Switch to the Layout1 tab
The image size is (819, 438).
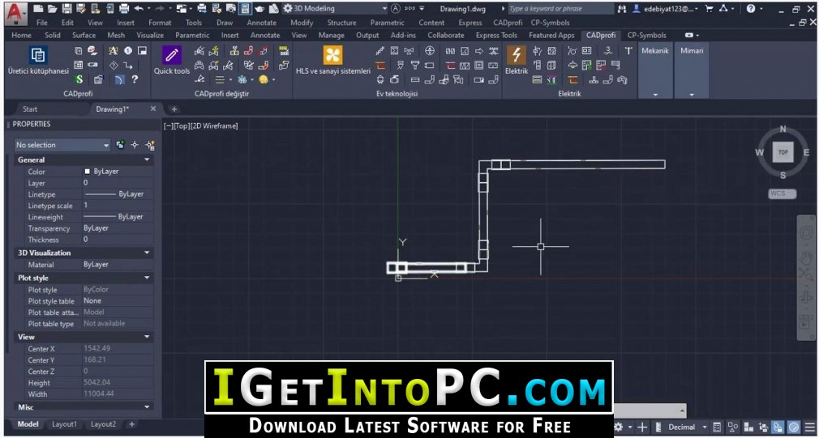[x=64, y=424]
